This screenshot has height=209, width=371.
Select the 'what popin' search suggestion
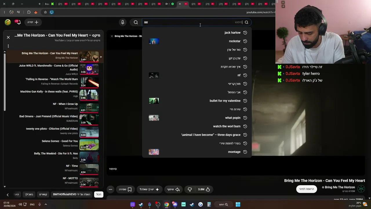197,118
